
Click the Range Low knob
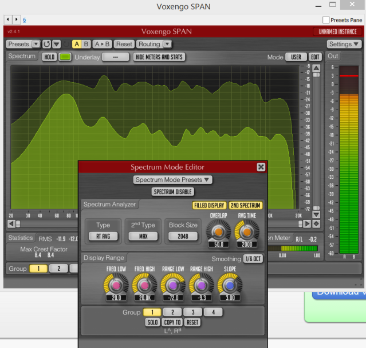172,285
